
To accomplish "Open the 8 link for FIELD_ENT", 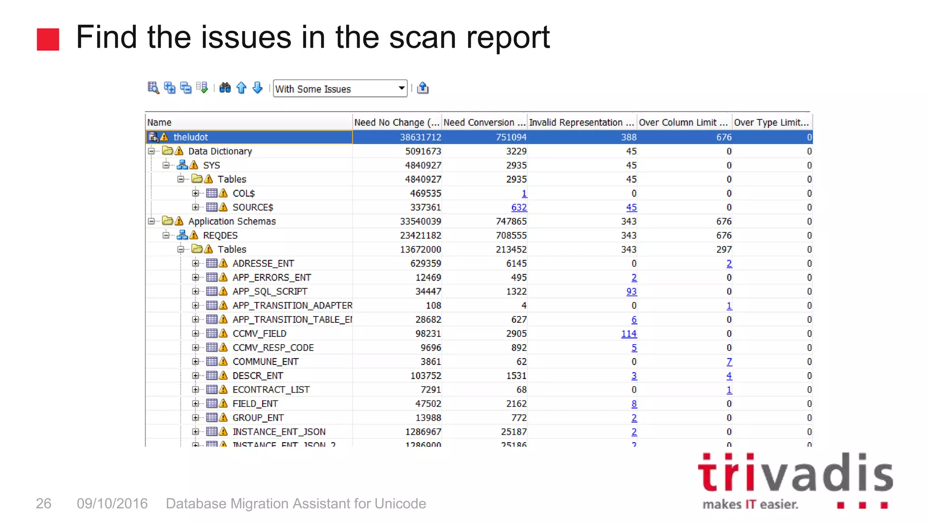I will (634, 403).
